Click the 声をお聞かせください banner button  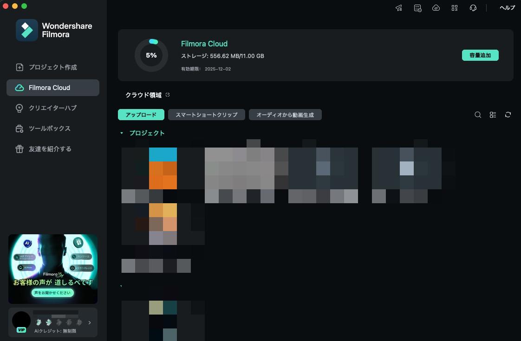pyautogui.click(x=52, y=293)
